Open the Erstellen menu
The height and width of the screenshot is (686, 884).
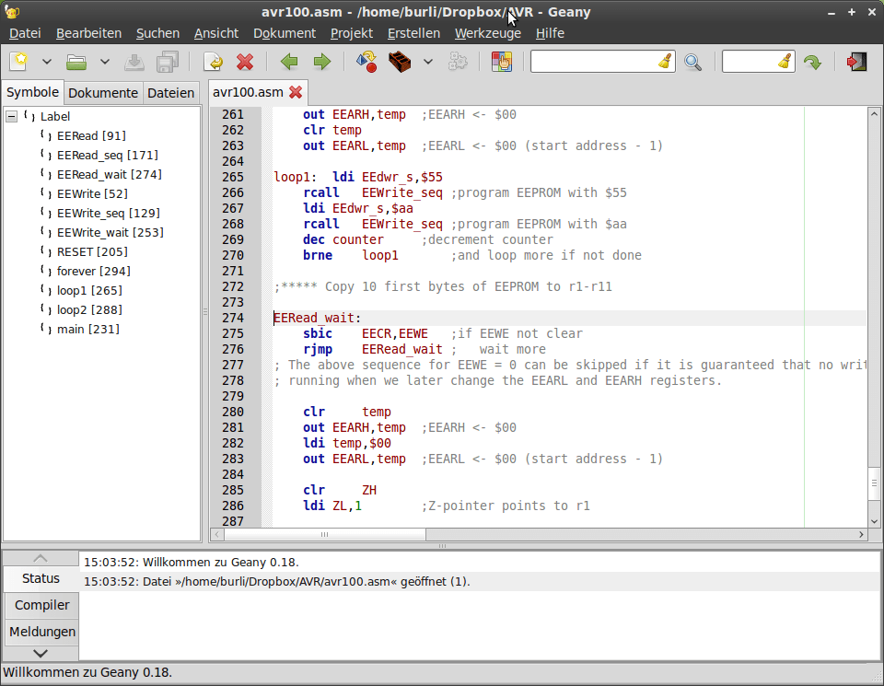[x=413, y=33]
